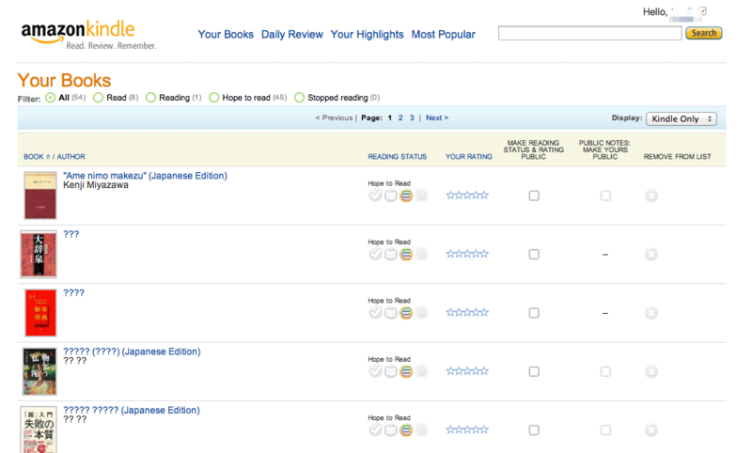Screen dimensions: 752x453
Task: Open Your Highlights navigation tab
Action: [x=367, y=35]
